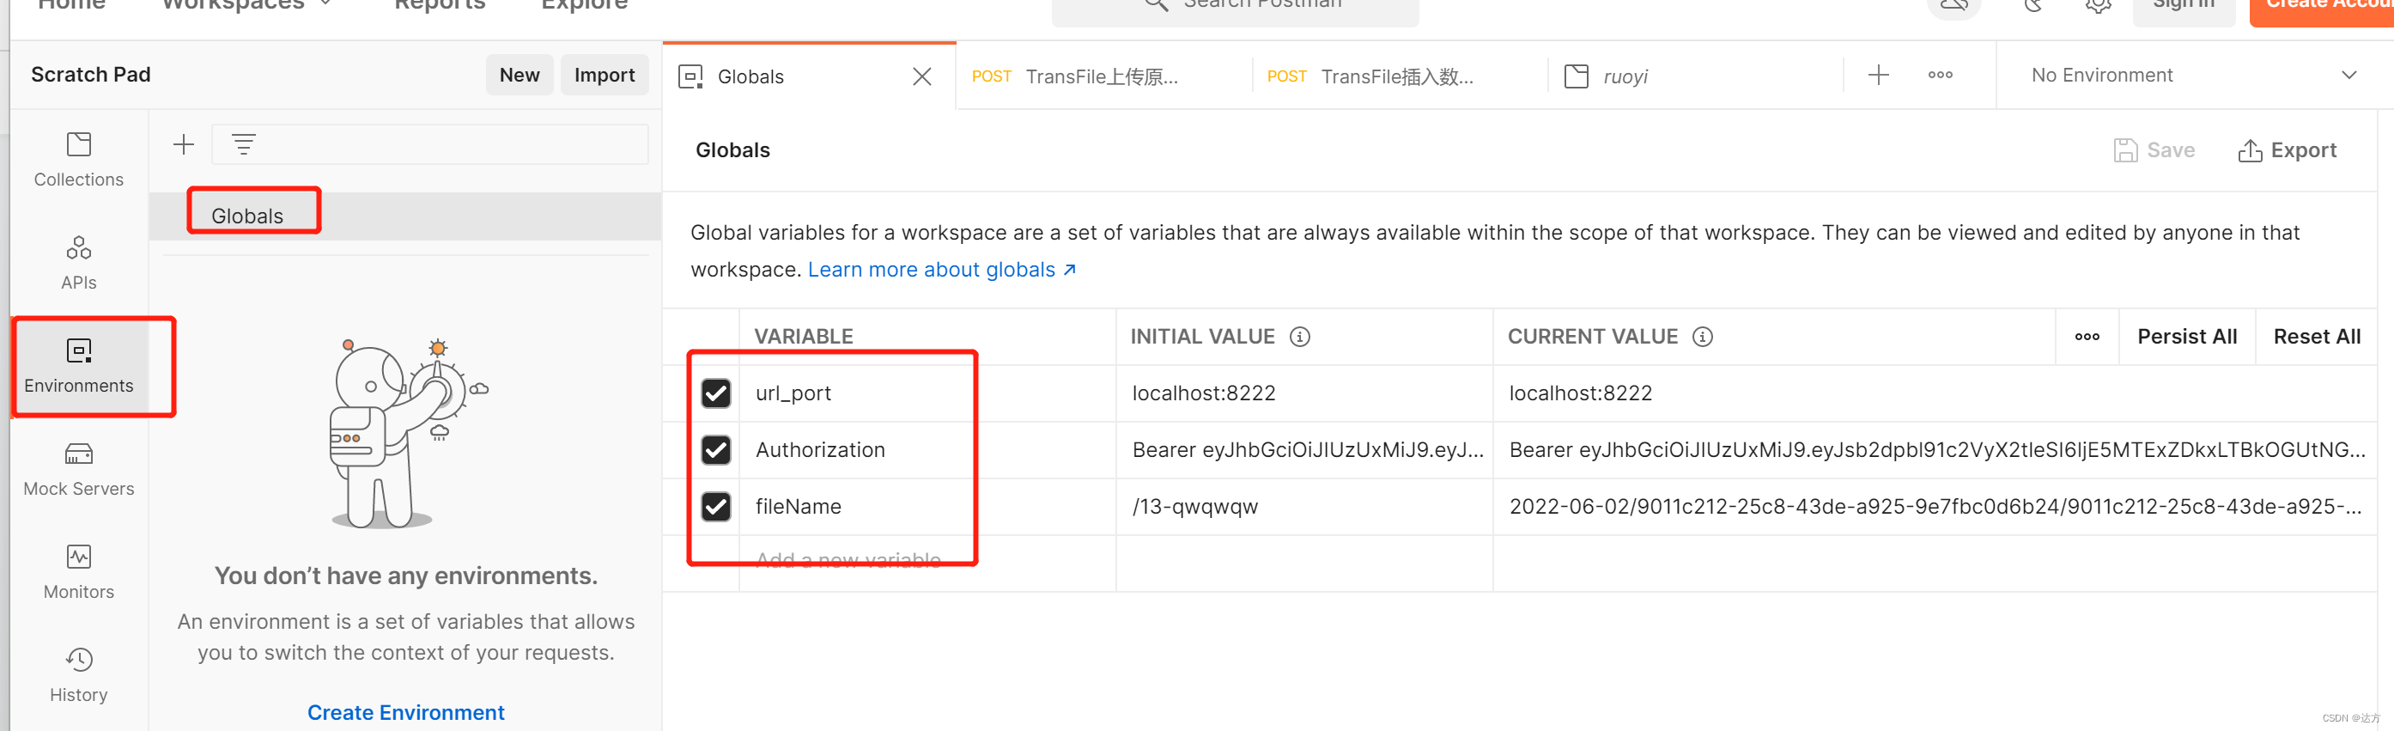Uncheck the url_port variable checkbox

715,393
